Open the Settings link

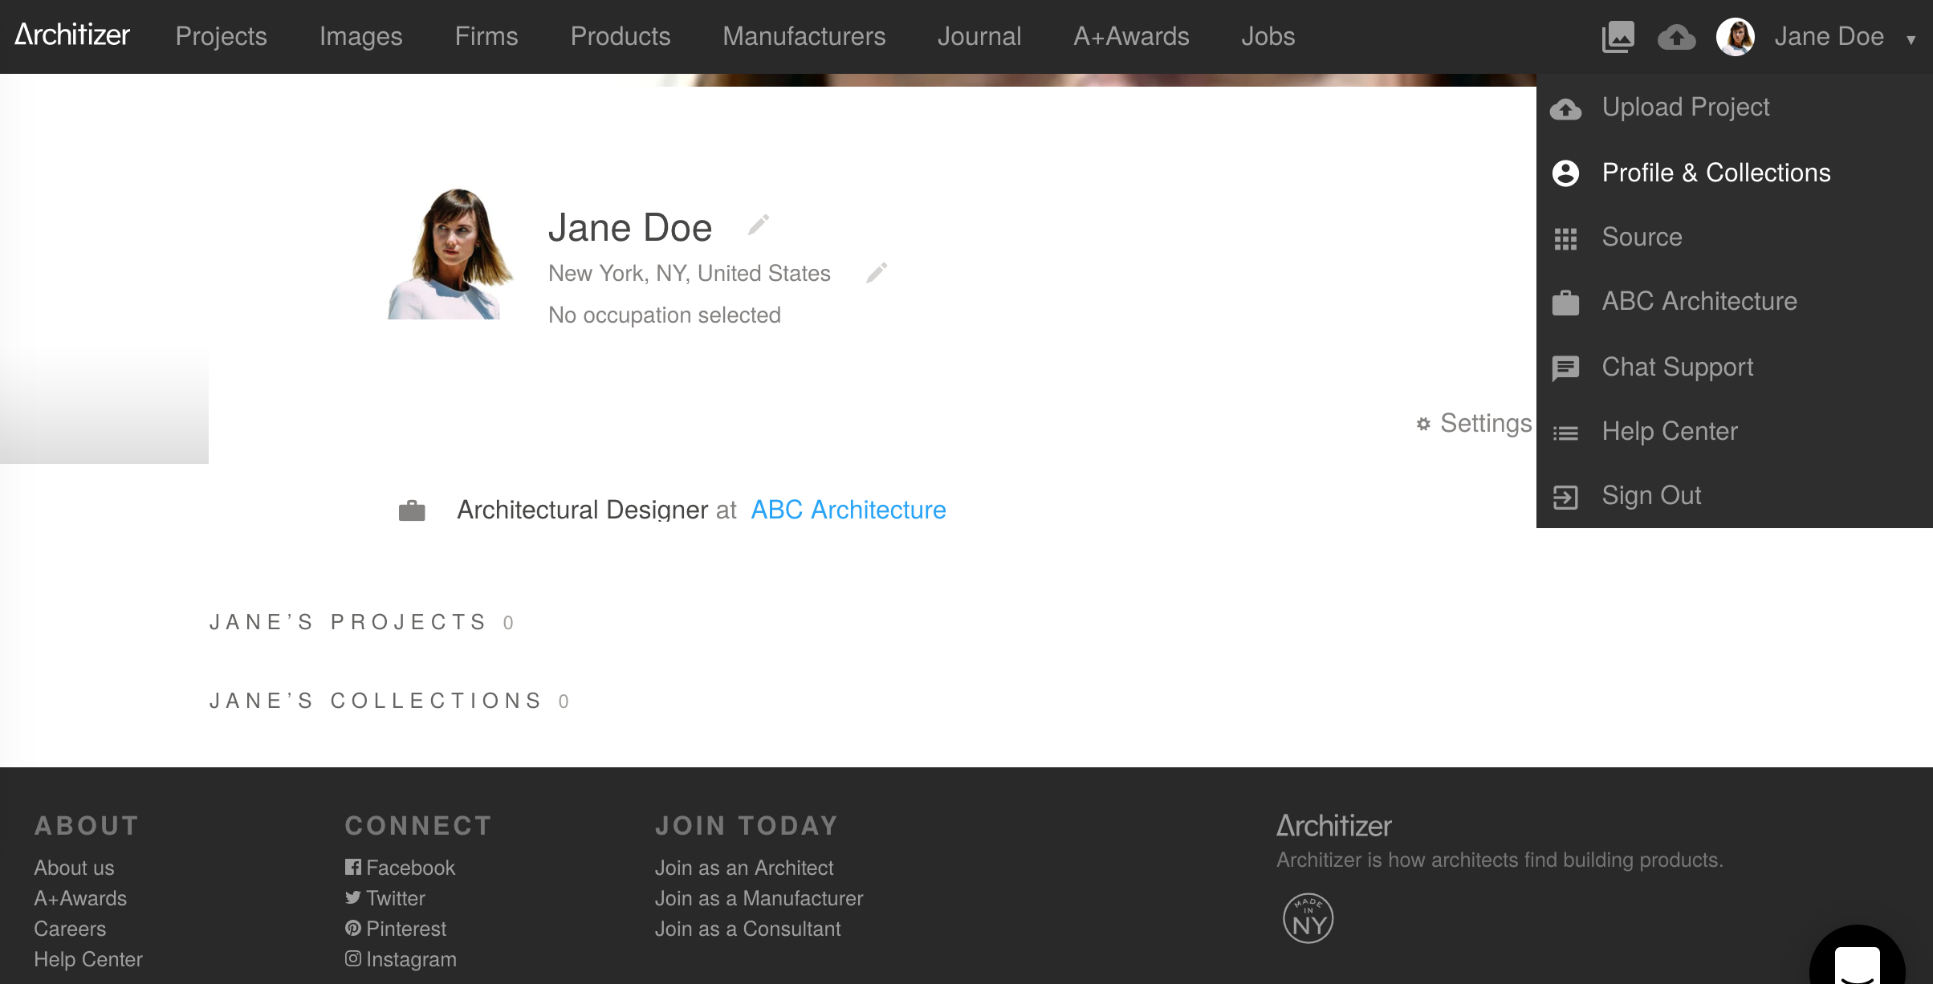point(1486,423)
